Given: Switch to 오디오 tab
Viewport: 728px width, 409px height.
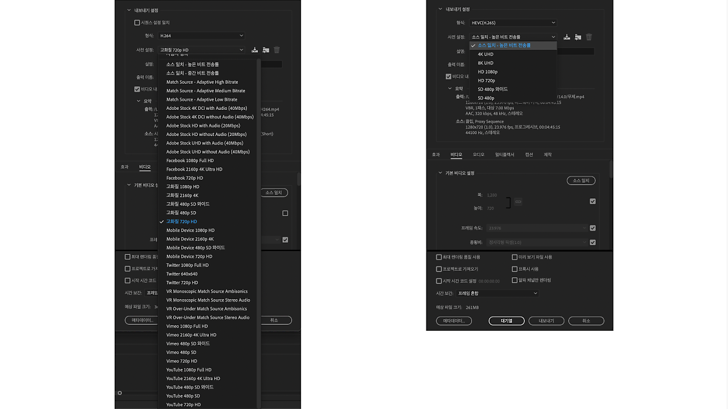Looking at the screenshot, I should (479, 155).
